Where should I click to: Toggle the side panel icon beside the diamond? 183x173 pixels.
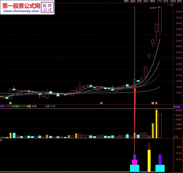click(171, 5)
